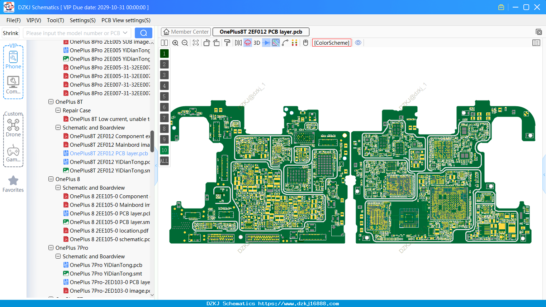Viewport: 546px width, 307px height.
Task: Open the Tool(T) menu
Action: click(x=56, y=20)
